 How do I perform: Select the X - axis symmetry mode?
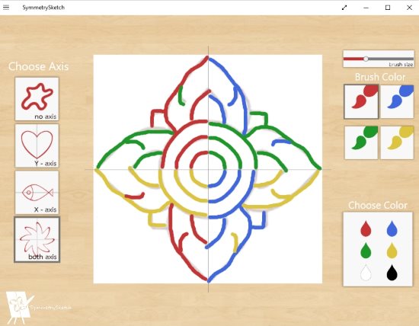[x=37, y=193]
